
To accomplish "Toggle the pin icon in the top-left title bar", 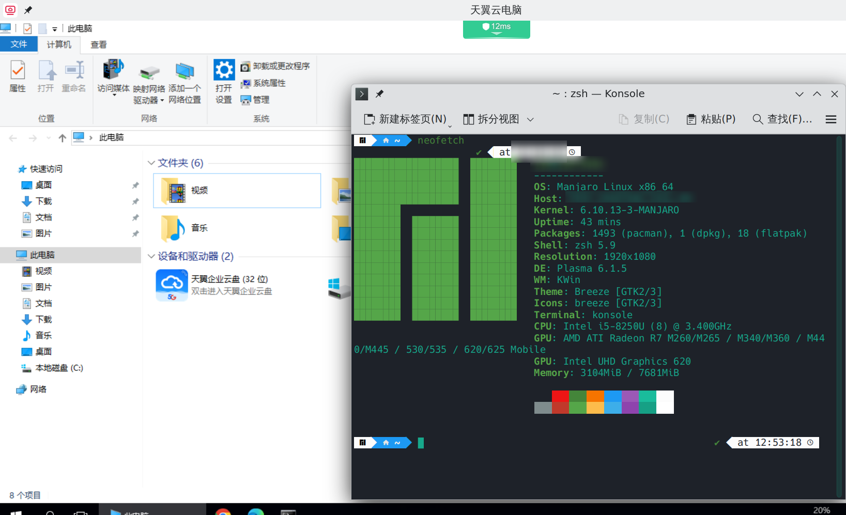I will pos(28,9).
